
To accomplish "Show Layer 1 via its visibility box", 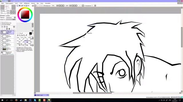I will click(x=2, y=48).
